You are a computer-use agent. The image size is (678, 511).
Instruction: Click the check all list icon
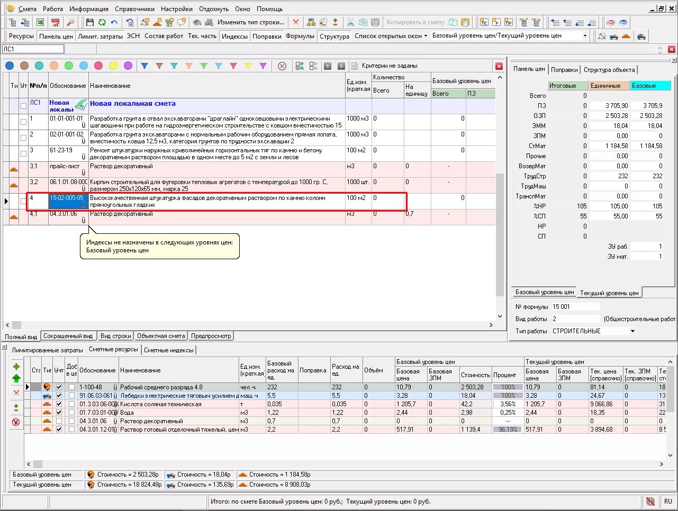tap(300, 66)
